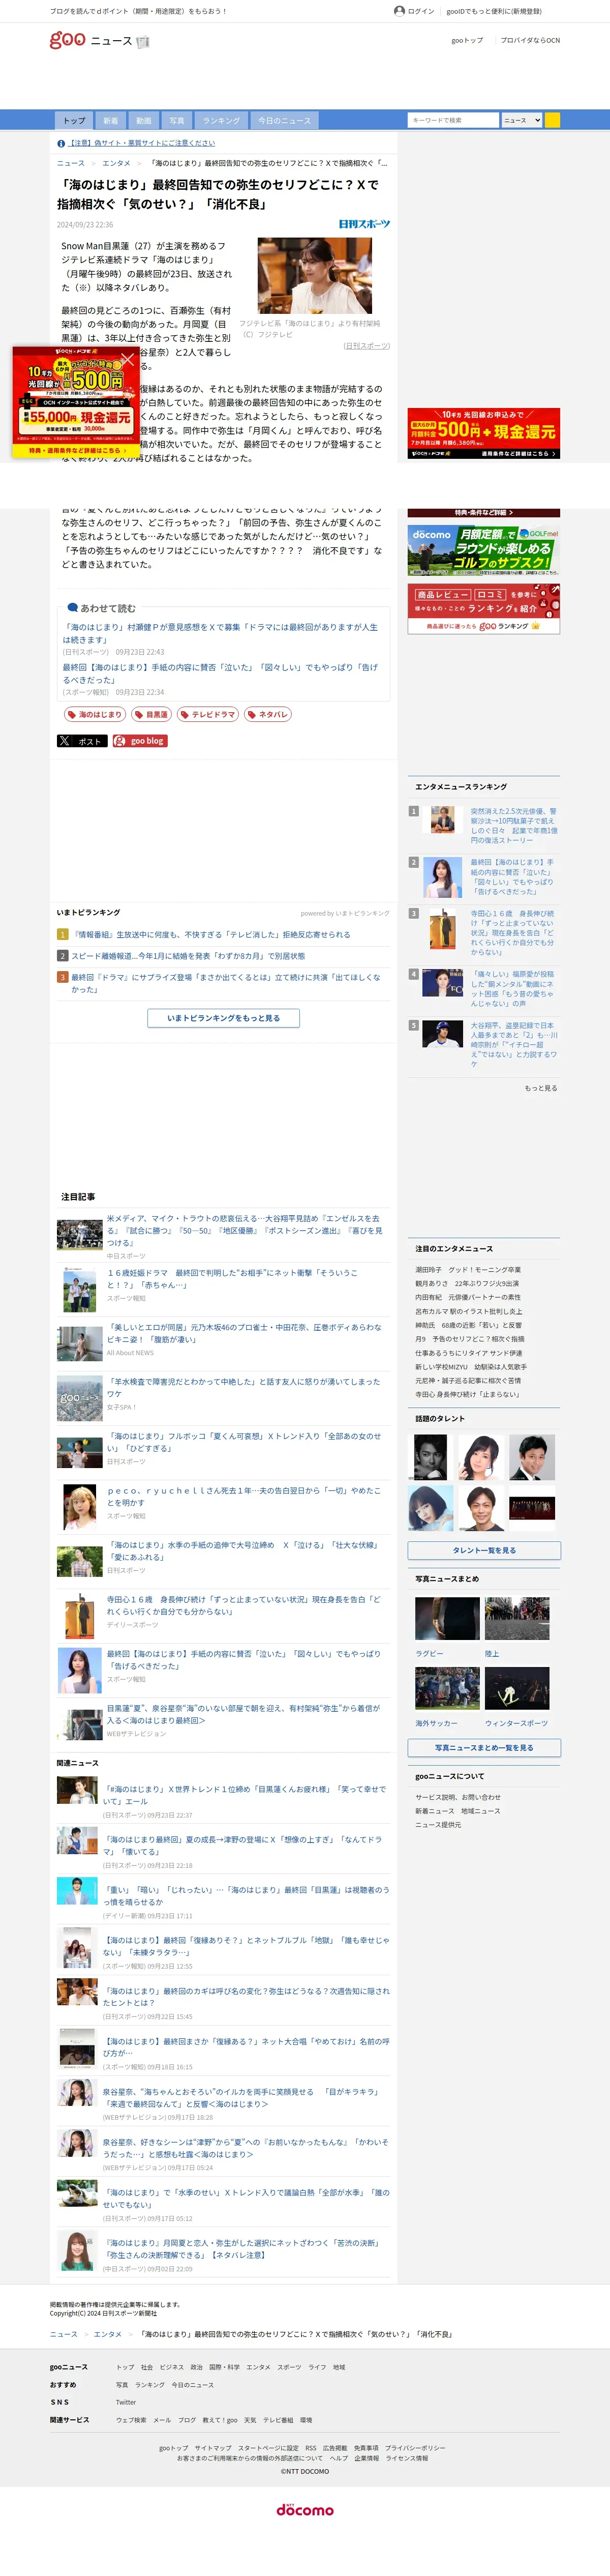Open the 海のはじまり tag
Screen dimensions: 610x2576
94,715
